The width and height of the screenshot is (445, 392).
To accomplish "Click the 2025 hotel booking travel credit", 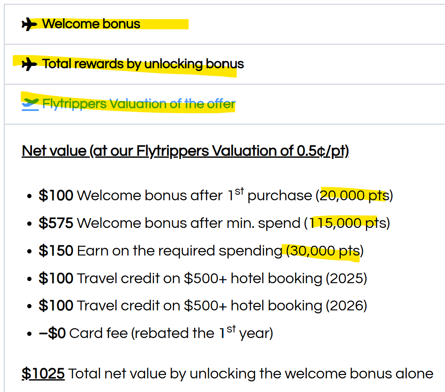I will click(203, 278).
